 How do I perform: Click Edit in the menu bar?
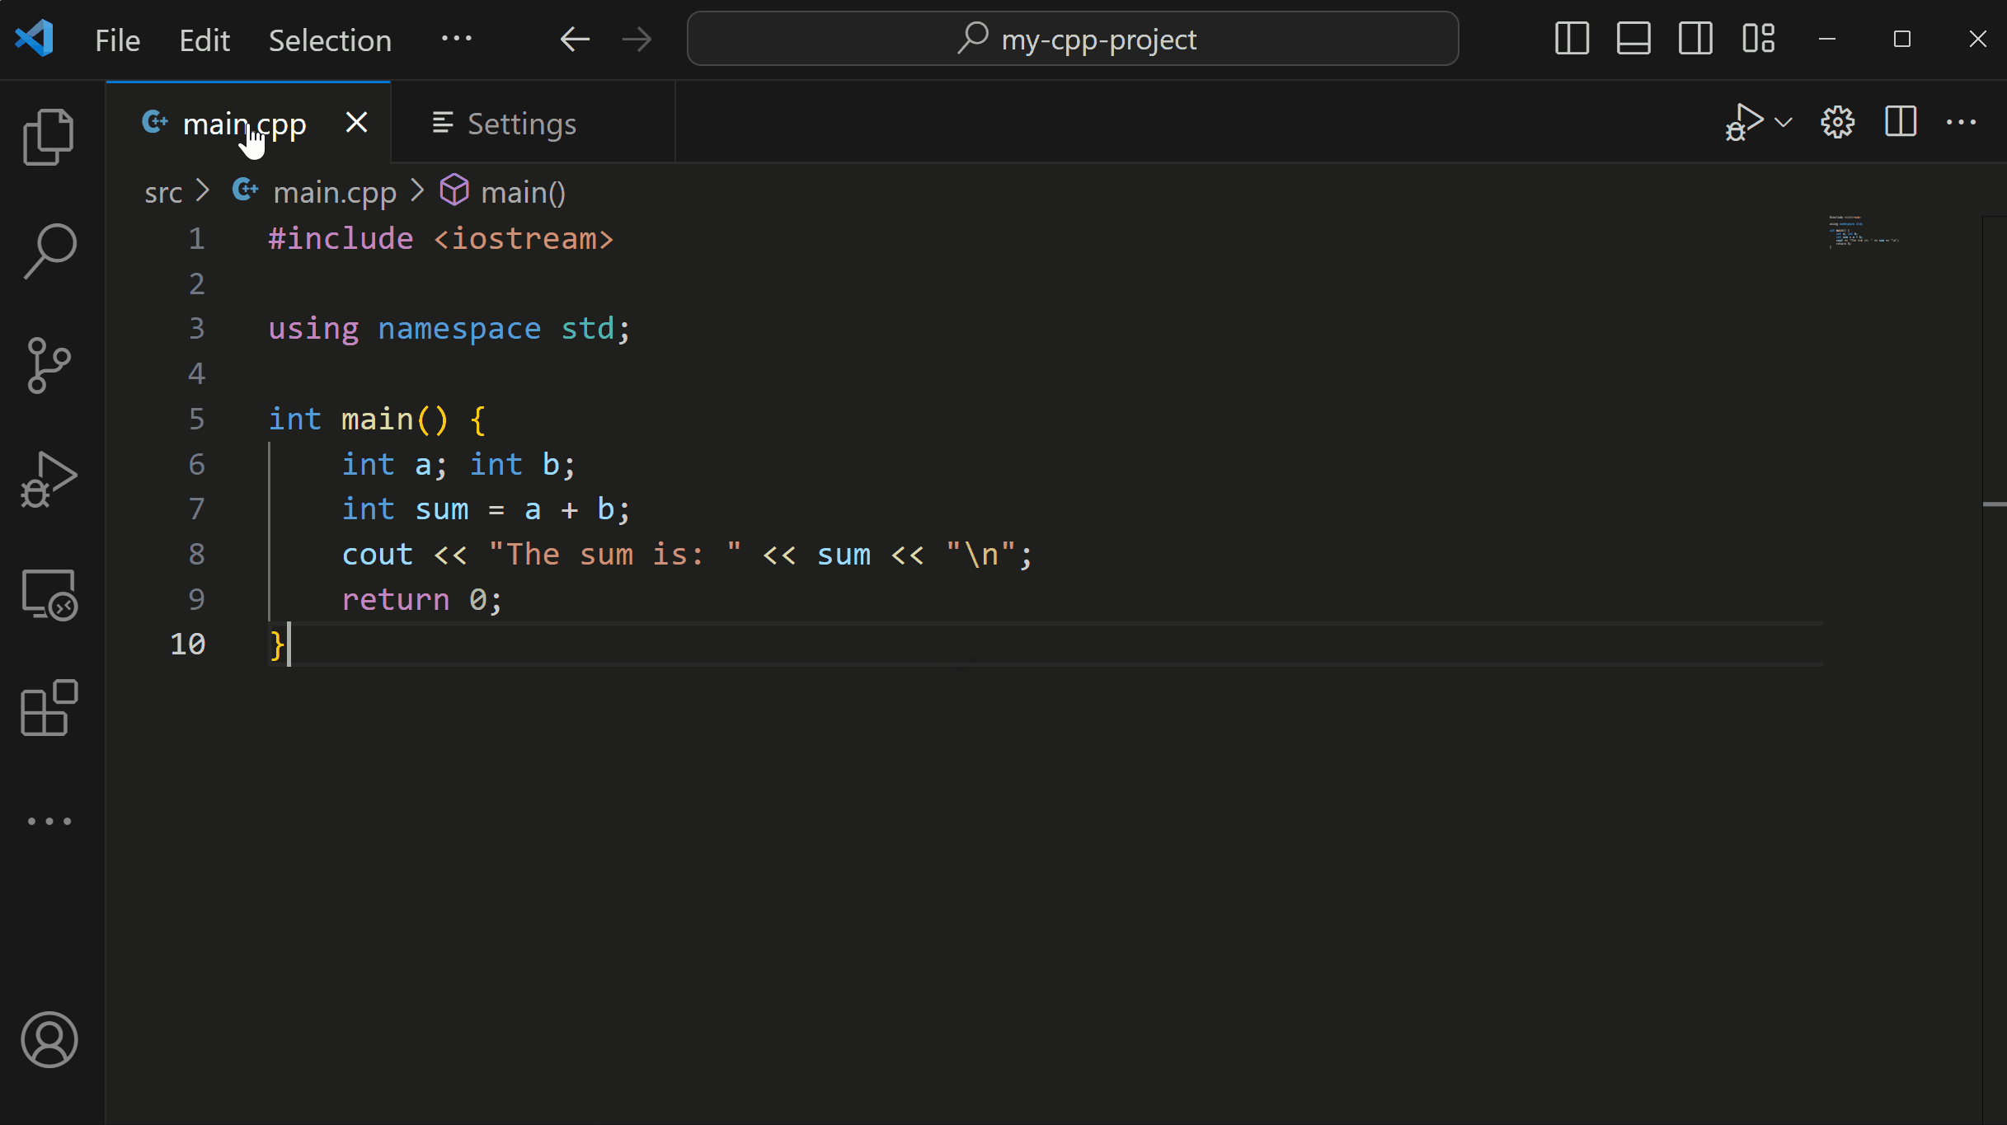(x=204, y=39)
